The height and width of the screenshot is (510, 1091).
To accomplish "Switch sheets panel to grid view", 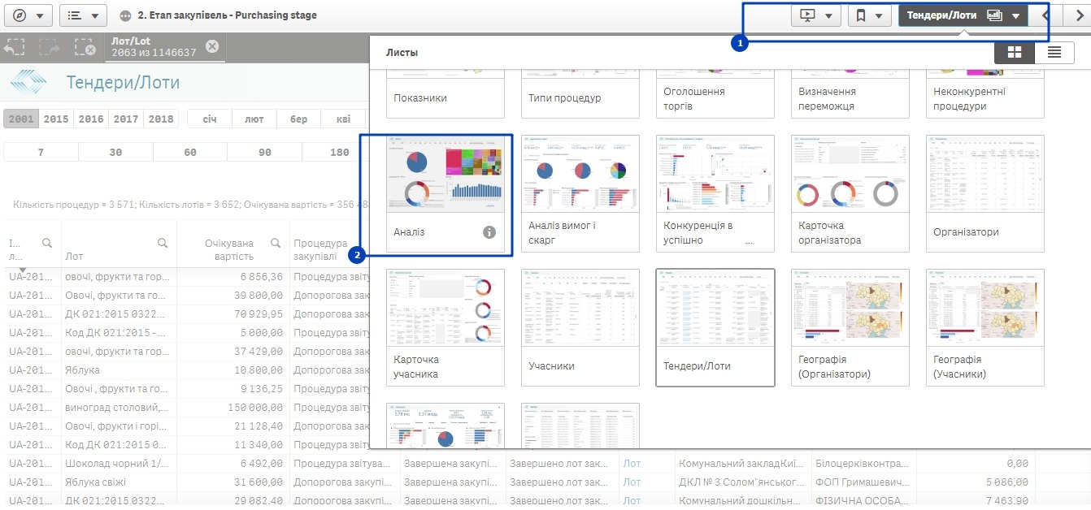I will (1014, 52).
